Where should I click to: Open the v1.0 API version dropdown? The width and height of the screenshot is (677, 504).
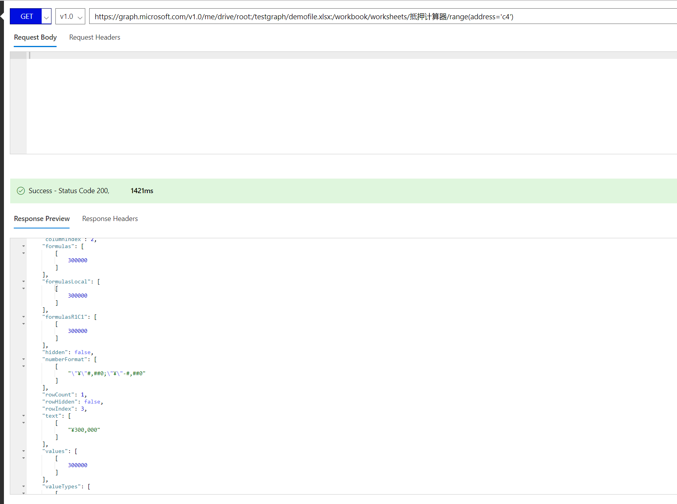[x=70, y=16]
